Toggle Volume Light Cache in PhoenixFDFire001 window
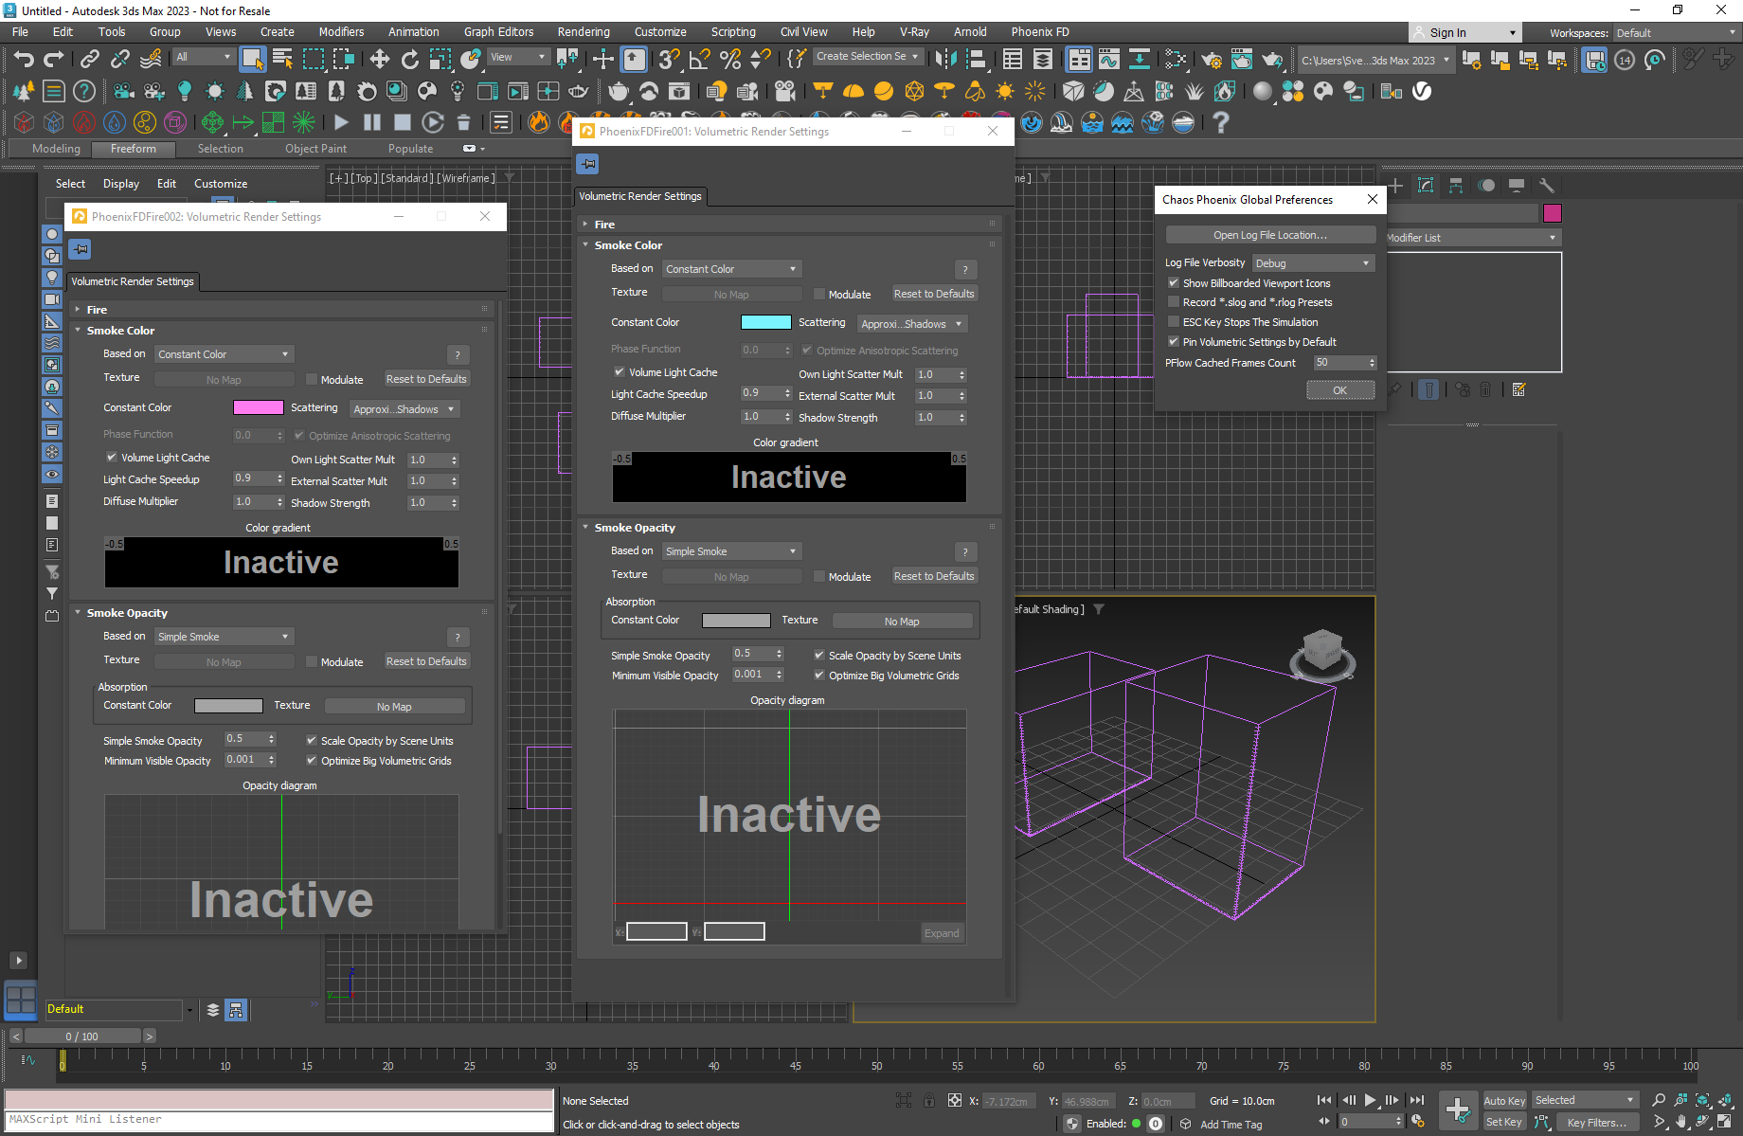 pos(620,372)
